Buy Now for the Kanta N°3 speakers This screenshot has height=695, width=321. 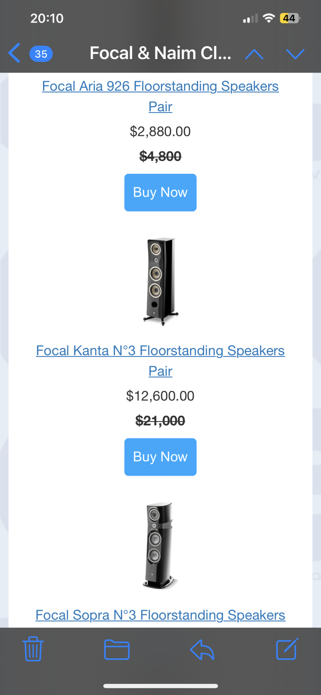pyautogui.click(x=160, y=457)
